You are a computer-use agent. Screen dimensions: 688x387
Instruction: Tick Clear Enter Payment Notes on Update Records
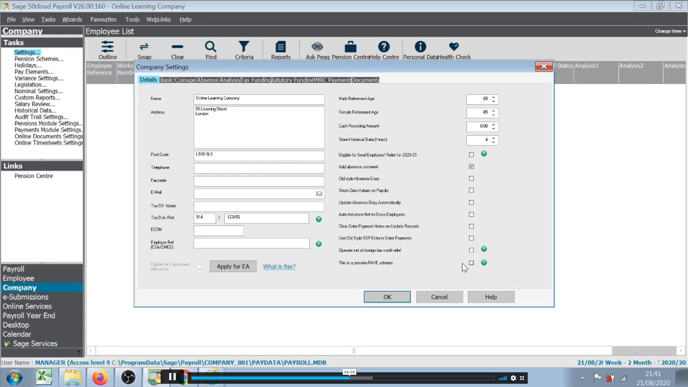click(471, 226)
